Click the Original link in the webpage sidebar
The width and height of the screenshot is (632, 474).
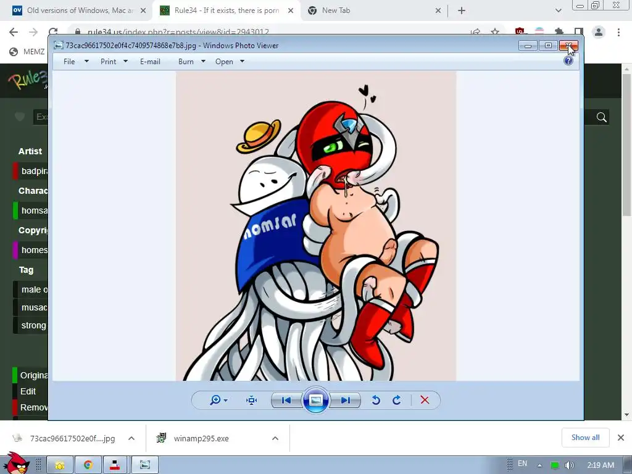coord(34,375)
